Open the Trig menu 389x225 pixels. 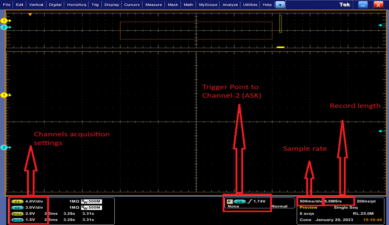click(x=95, y=5)
